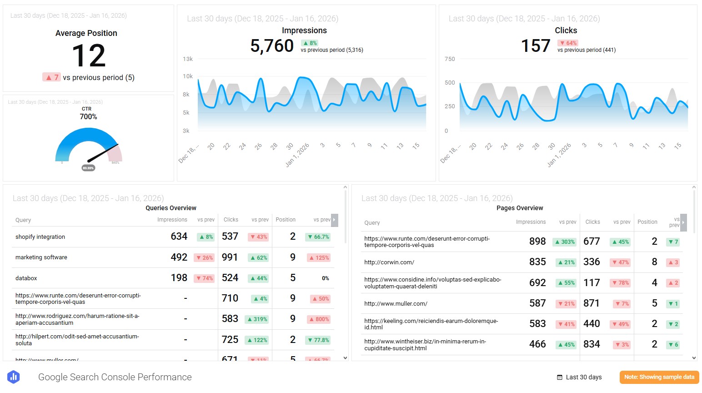The height and width of the screenshot is (393, 702).
Task: Sort Queries Overview by the Impressions column
Action: click(172, 220)
